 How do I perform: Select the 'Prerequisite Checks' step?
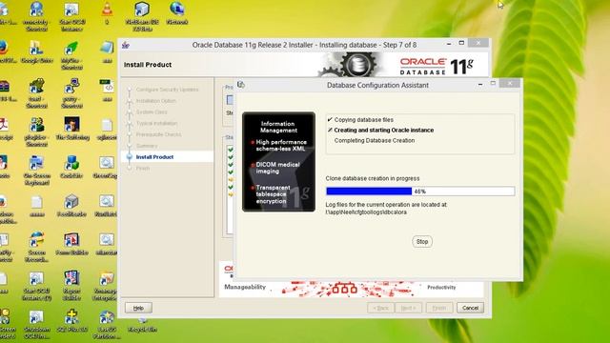pyautogui.click(x=158, y=134)
